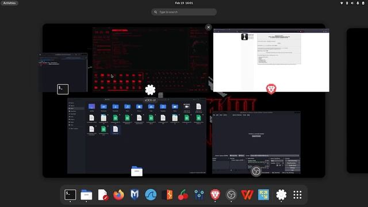
Task: Focus the Type to search field
Action: coord(184,12)
